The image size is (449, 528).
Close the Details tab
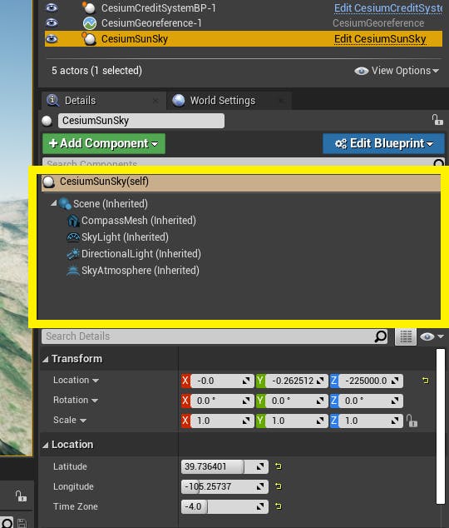[155, 100]
